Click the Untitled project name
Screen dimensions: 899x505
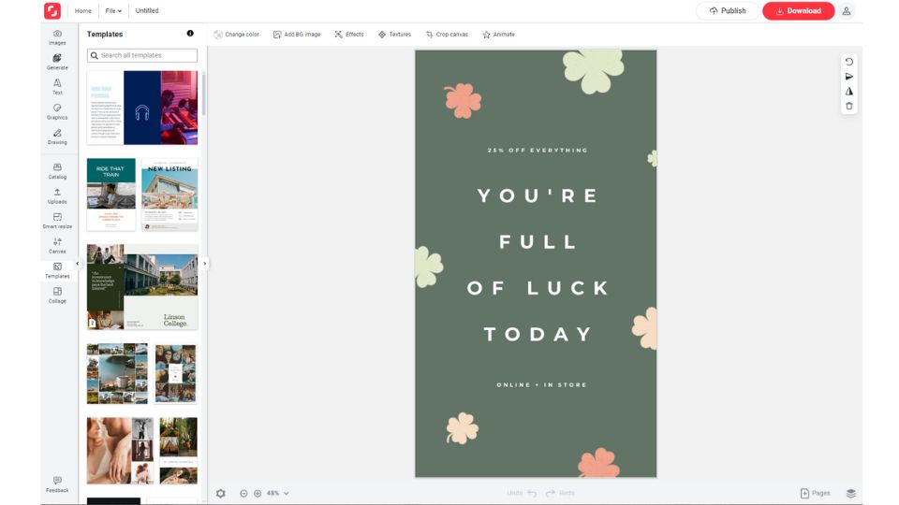(147, 11)
